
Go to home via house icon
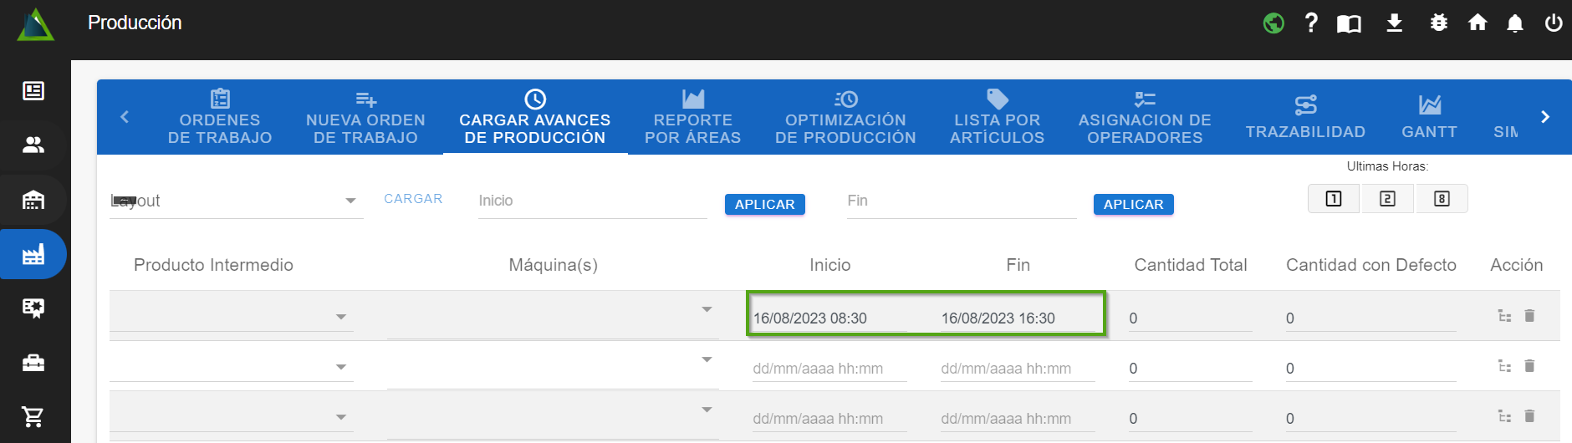pos(1478,23)
